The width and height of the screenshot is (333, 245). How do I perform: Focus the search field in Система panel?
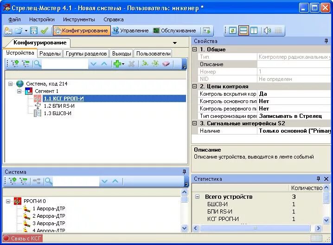point(76,182)
